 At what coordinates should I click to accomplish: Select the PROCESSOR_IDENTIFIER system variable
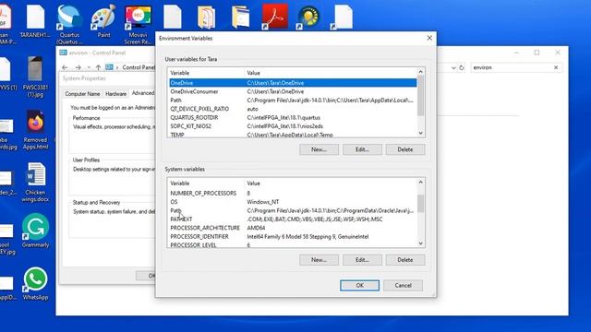click(x=293, y=236)
